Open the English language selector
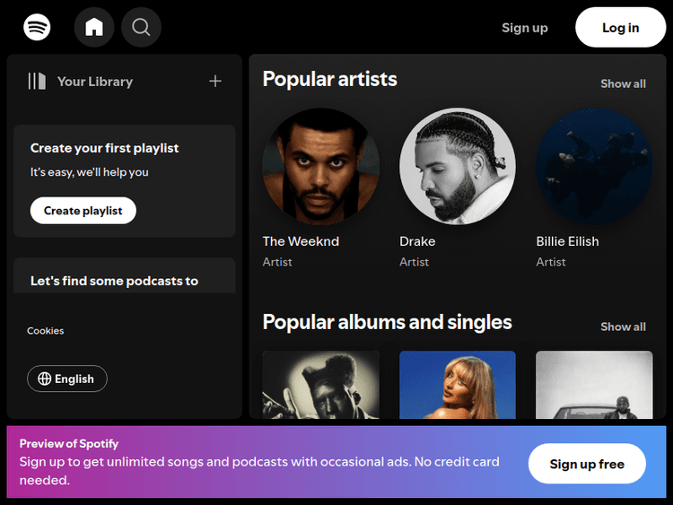Viewport: 673px width, 505px height. (67, 379)
